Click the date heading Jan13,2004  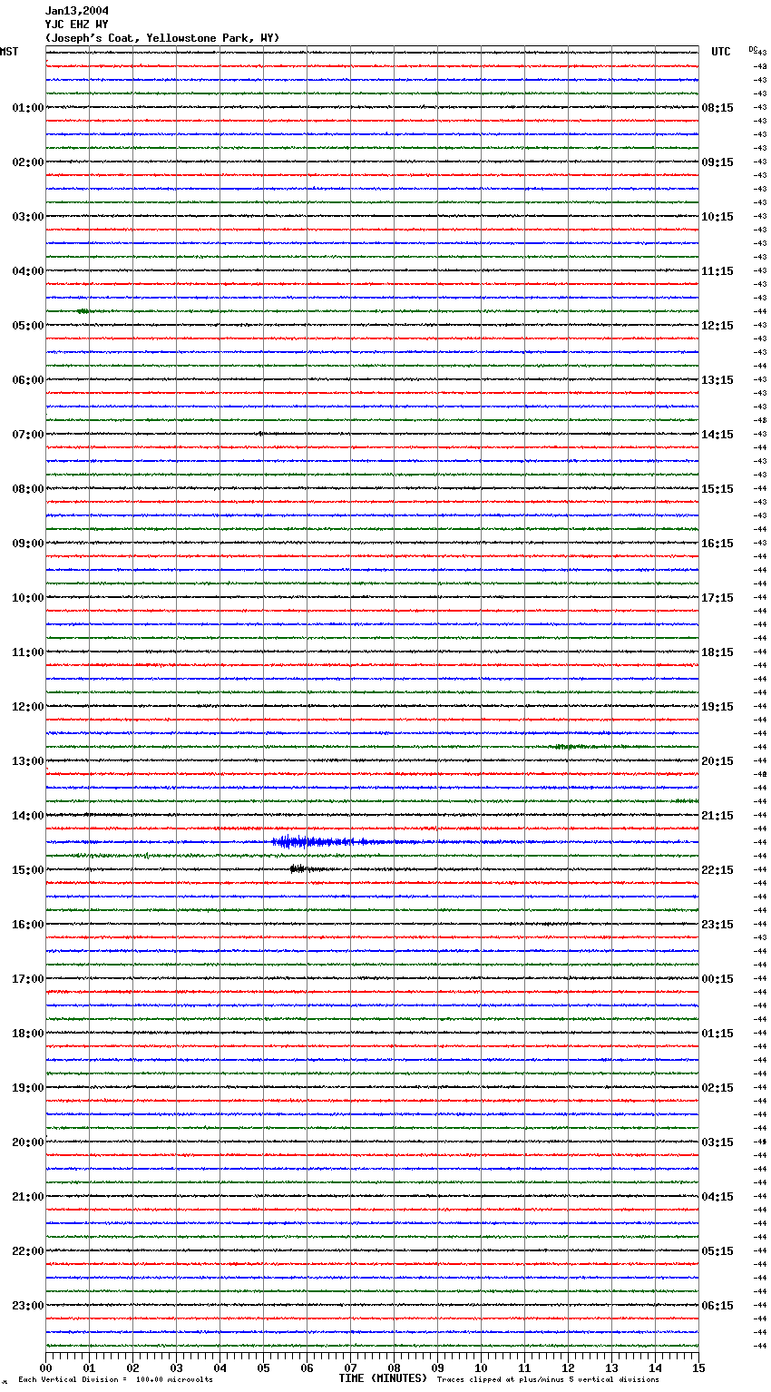coord(77,11)
